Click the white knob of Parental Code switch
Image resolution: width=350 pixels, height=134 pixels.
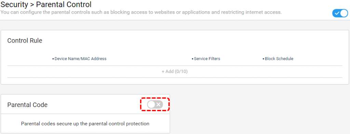tap(151, 104)
